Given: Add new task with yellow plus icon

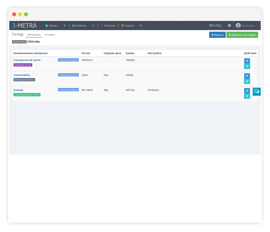Looking at the screenshot, I should (x=141, y=26).
